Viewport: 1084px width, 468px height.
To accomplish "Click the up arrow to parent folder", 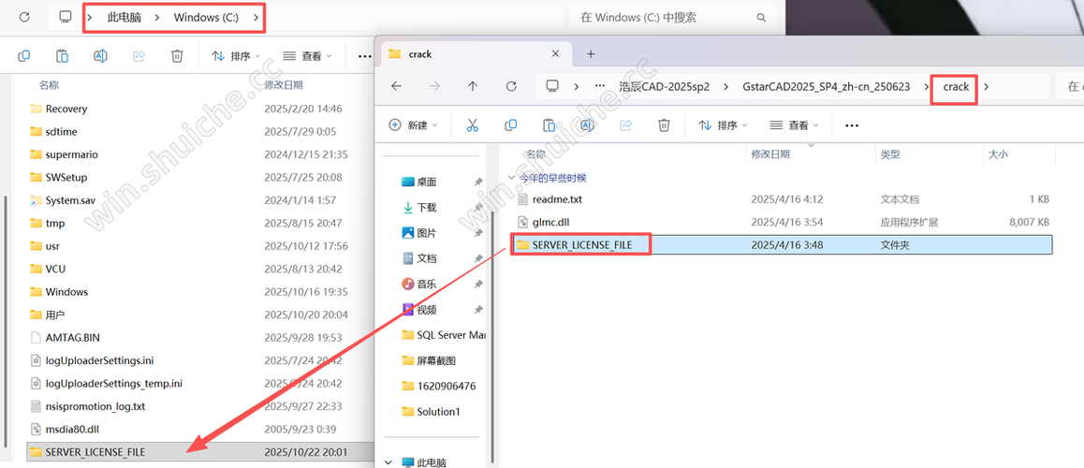I will click(x=473, y=86).
